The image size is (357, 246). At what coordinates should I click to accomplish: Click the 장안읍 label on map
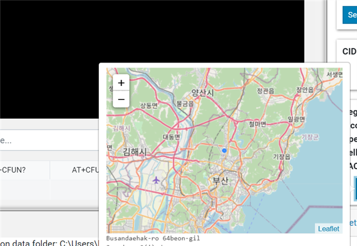[x=305, y=89]
